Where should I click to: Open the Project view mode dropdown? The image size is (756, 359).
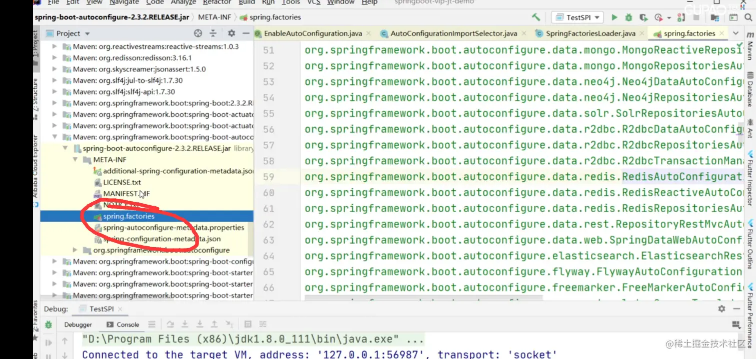pyautogui.click(x=88, y=34)
